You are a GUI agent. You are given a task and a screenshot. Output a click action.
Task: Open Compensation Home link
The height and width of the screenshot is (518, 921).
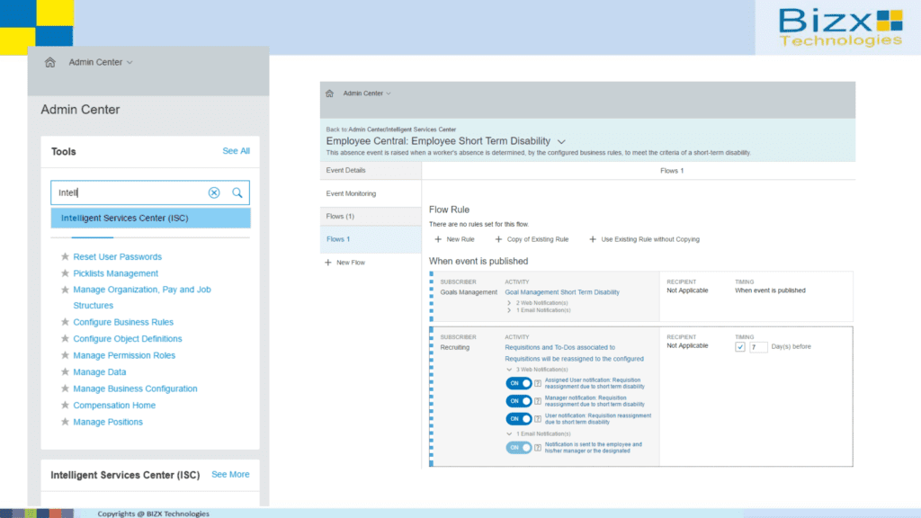114,406
